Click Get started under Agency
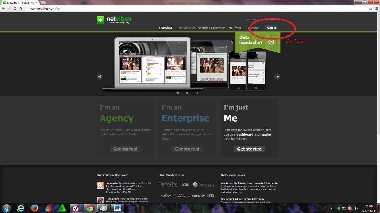Screen dimensions: 380x213 point(125,149)
